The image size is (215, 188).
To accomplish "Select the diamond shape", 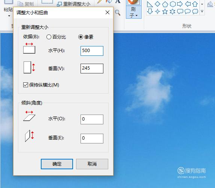I will click(157, 4).
